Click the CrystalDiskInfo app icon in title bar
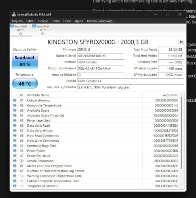Viewport: 196px width, 198px height. [13, 14]
